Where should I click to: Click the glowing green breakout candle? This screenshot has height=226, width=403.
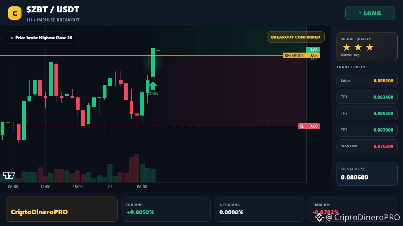(153, 62)
